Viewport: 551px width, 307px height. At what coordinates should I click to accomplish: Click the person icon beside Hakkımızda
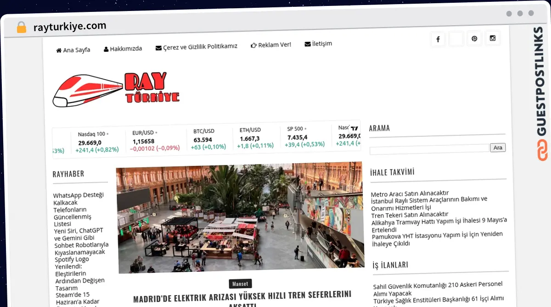pos(106,49)
